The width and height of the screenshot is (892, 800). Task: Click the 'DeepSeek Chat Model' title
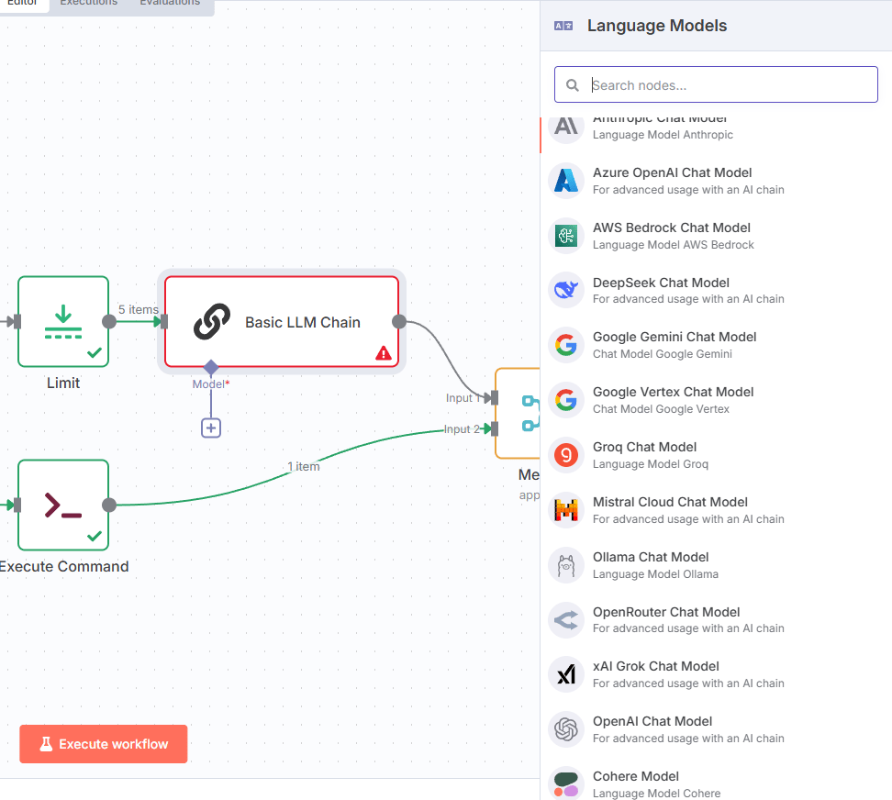(661, 283)
